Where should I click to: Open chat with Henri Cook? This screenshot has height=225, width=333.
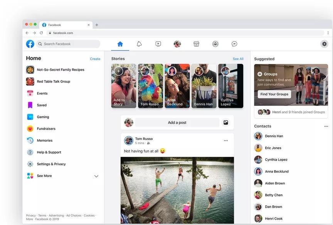point(269,218)
